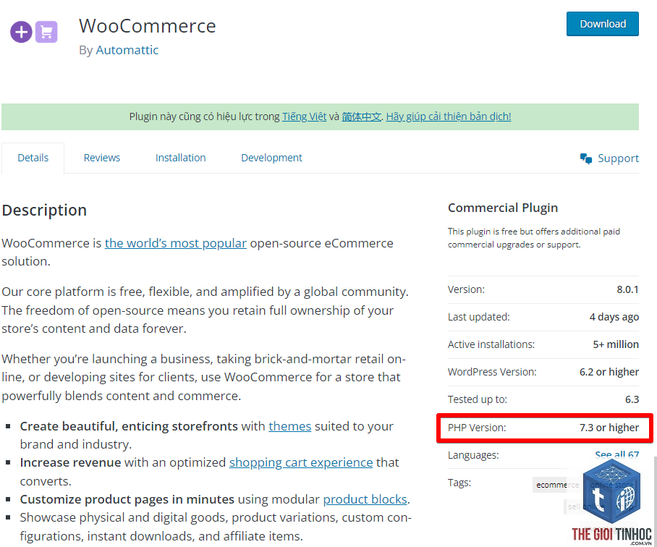Click the blue Download button
The image size is (657, 547).
(x=602, y=24)
